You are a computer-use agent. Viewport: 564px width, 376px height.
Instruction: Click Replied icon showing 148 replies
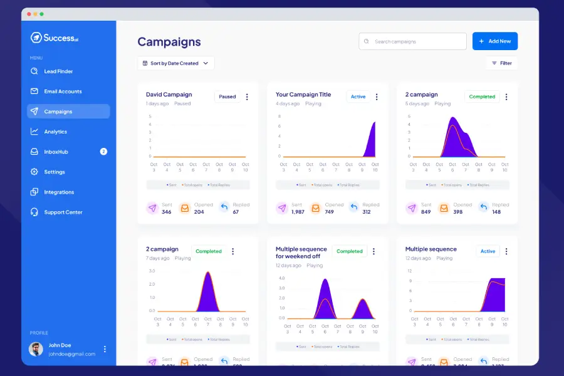pos(484,207)
